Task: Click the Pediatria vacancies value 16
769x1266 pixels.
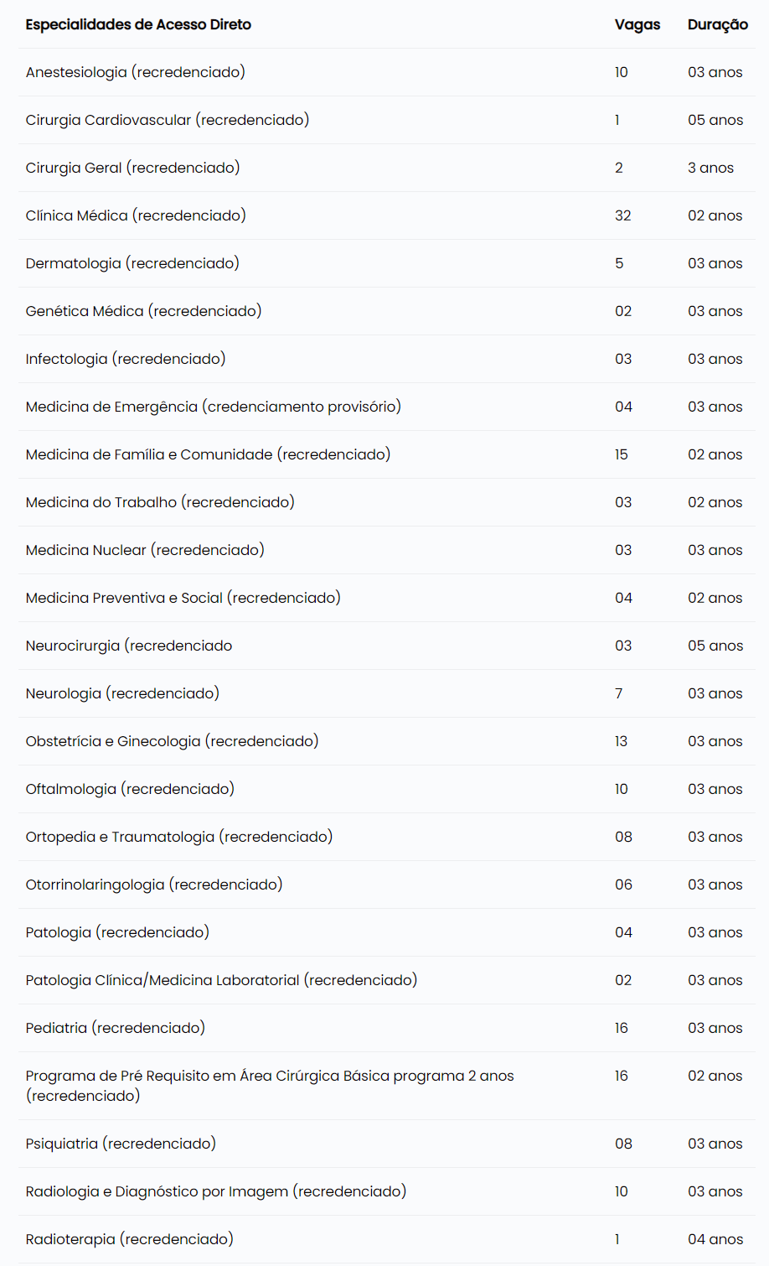Action: (x=622, y=1028)
